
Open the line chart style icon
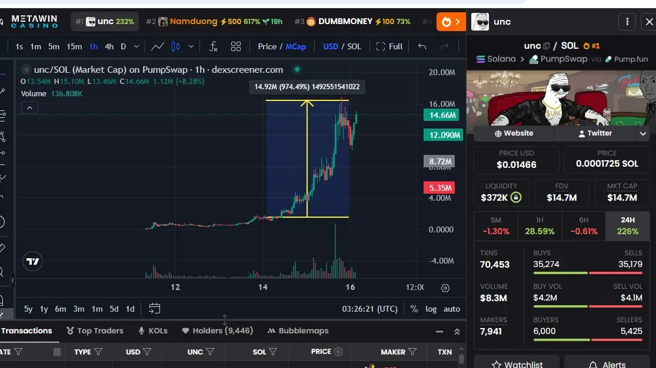pos(157,46)
